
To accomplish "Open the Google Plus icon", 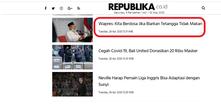I will [x=70, y=8].
